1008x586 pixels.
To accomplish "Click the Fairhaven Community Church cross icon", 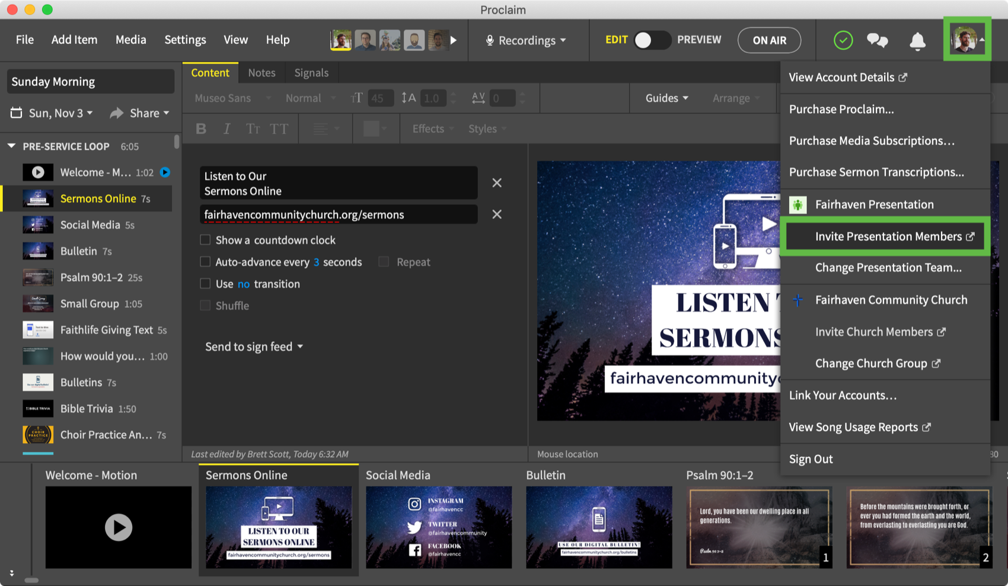I will click(x=798, y=300).
